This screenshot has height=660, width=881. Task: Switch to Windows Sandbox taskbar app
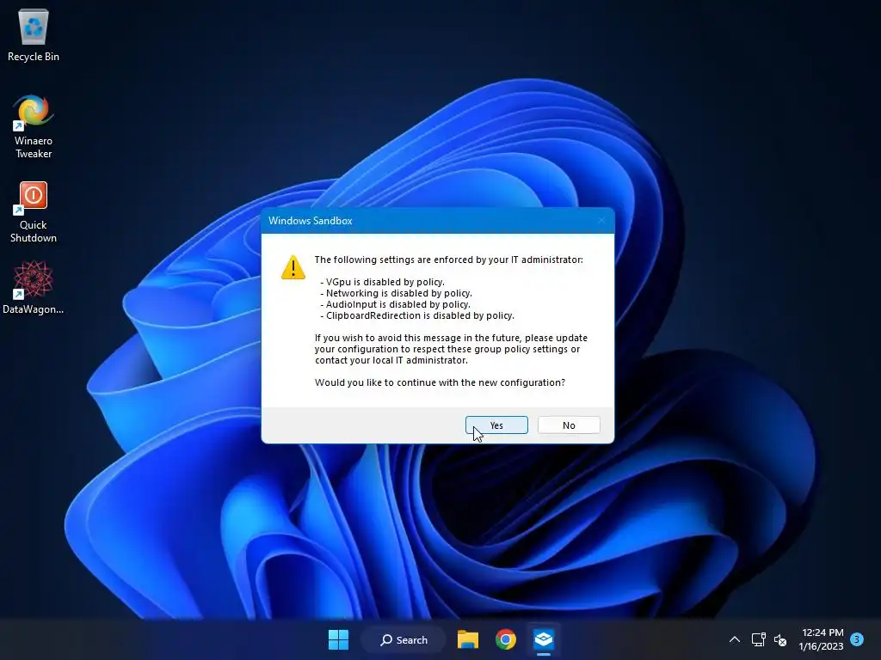(x=544, y=639)
